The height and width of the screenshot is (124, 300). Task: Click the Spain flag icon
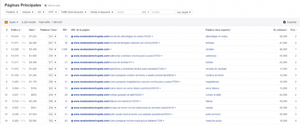(x=6, y=22)
